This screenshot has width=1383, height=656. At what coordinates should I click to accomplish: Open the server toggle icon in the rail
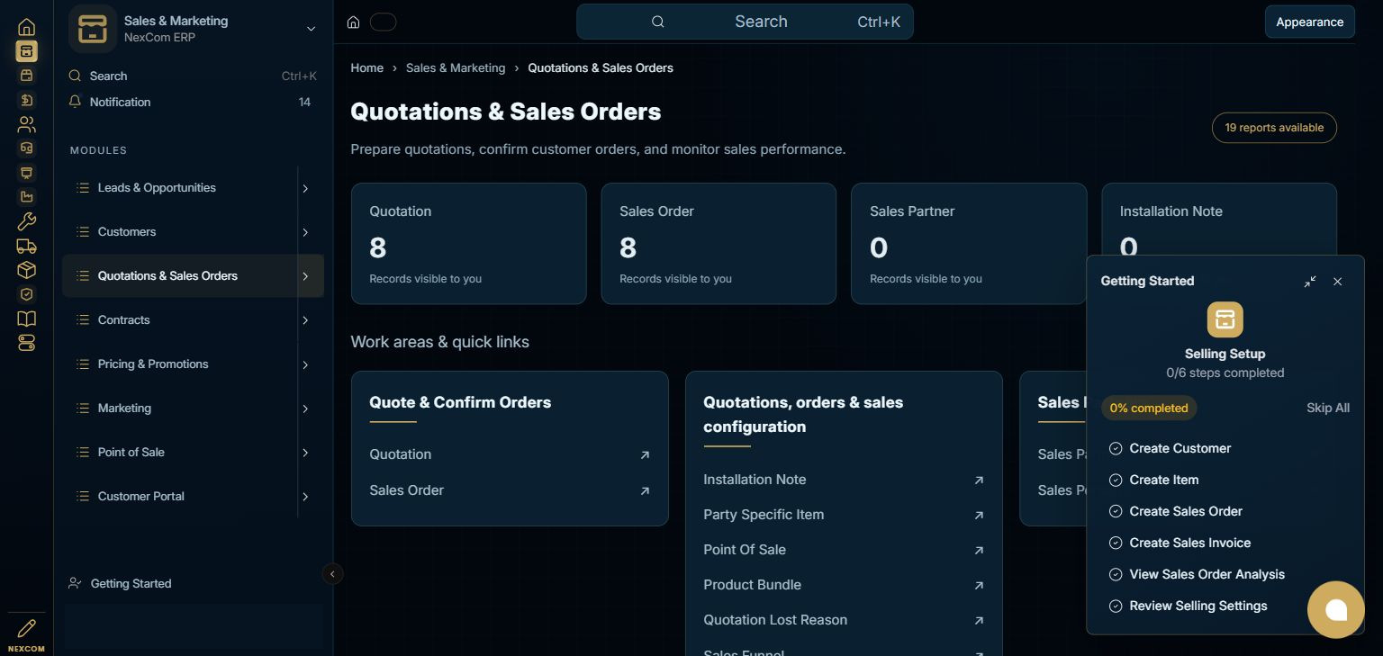pos(26,343)
